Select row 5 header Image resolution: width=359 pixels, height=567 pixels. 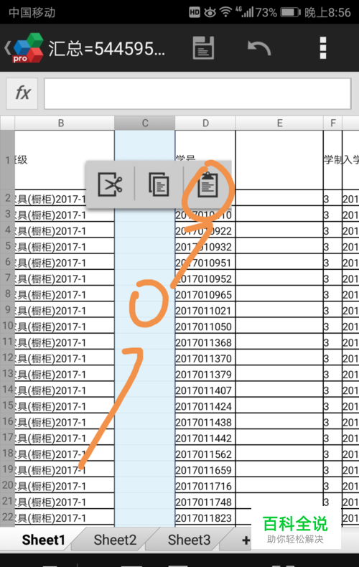point(7,246)
